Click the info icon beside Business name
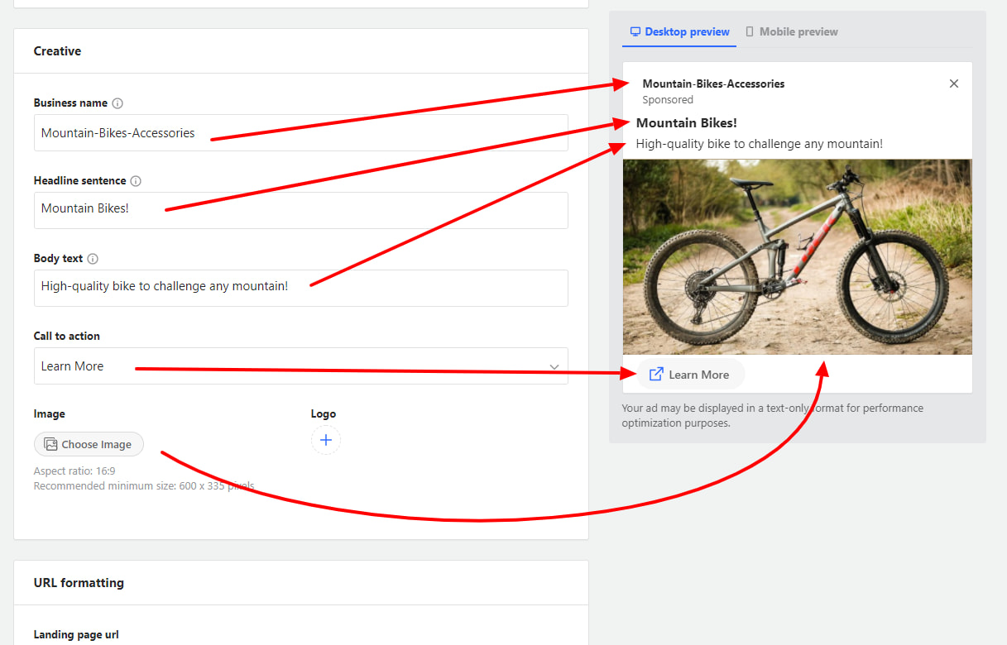The height and width of the screenshot is (645, 1007). pos(117,103)
